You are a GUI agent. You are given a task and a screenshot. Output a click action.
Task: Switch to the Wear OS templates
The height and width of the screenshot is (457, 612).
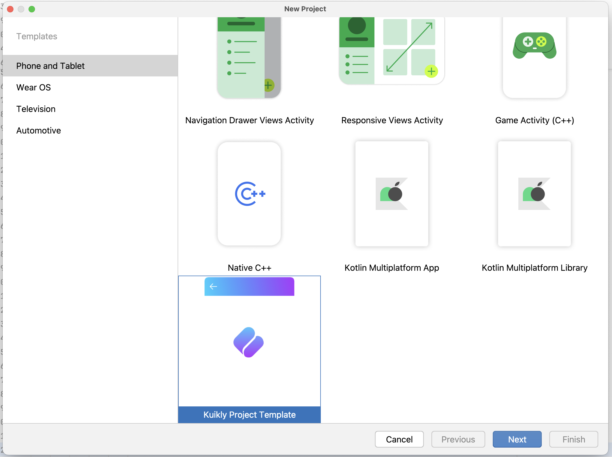coord(90,87)
